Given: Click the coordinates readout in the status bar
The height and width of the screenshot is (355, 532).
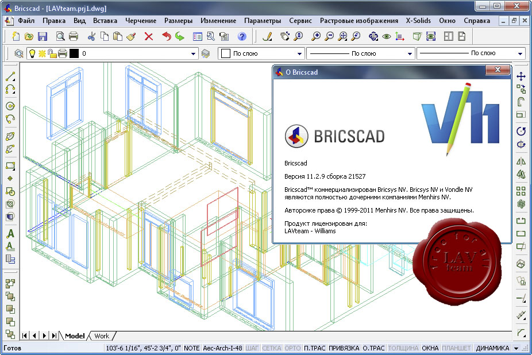Looking at the screenshot, I should point(144,348).
